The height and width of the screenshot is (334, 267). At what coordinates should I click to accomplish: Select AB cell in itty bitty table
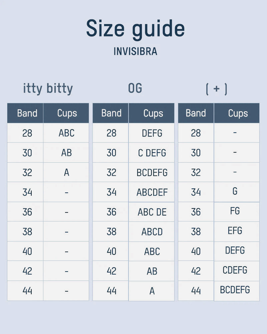tap(66, 153)
